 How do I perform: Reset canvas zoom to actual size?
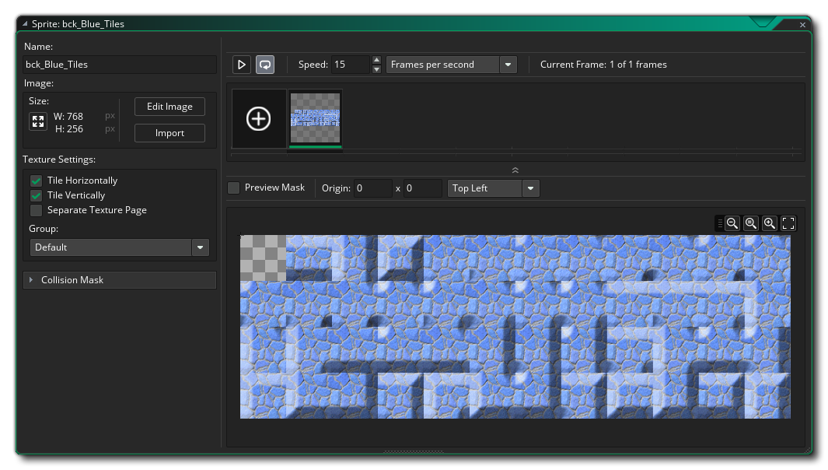point(750,223)
